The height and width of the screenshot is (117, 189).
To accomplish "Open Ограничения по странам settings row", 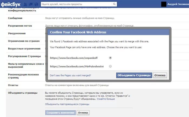I will 24,41.
